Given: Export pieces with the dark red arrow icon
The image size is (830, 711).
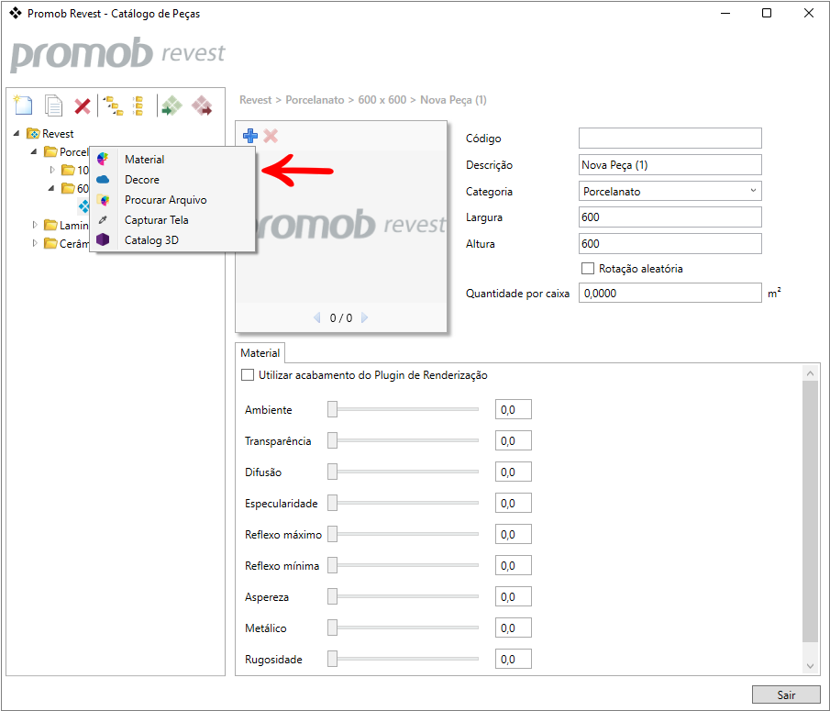Looking at the screenshot, I should pos(202,106).
